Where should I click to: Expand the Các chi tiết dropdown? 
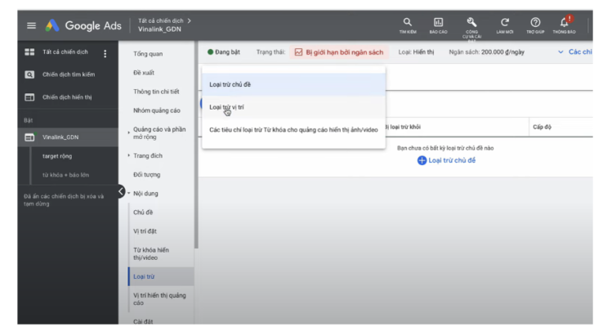(573, 52)
